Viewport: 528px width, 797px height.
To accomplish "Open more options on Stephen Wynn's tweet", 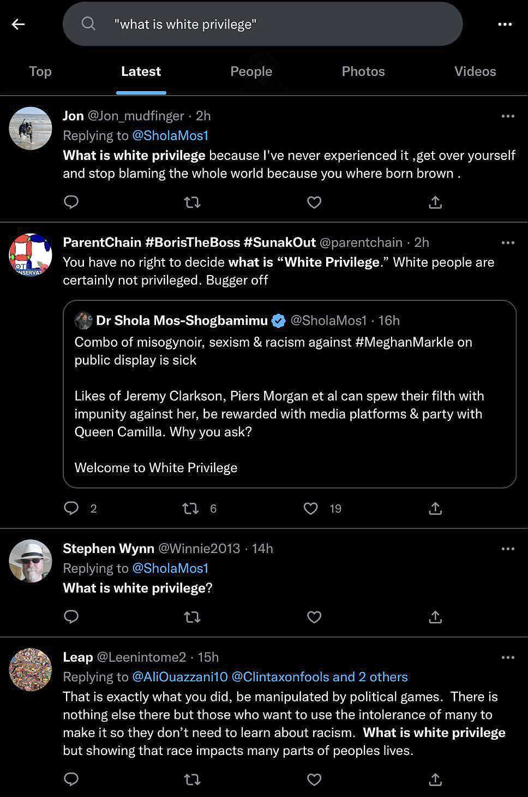I will (x=507, y=549).
